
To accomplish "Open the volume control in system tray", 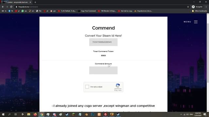I will point(187,114).
